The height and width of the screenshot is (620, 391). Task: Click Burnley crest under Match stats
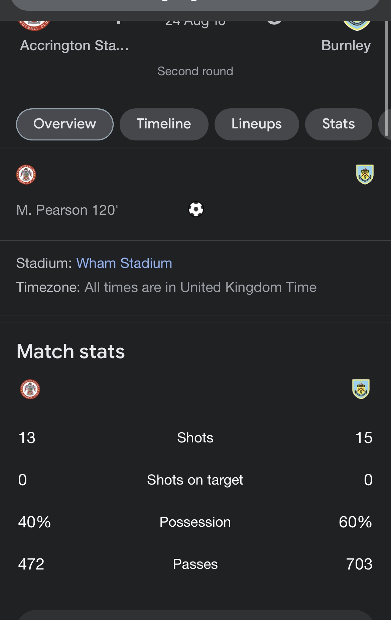361,389
